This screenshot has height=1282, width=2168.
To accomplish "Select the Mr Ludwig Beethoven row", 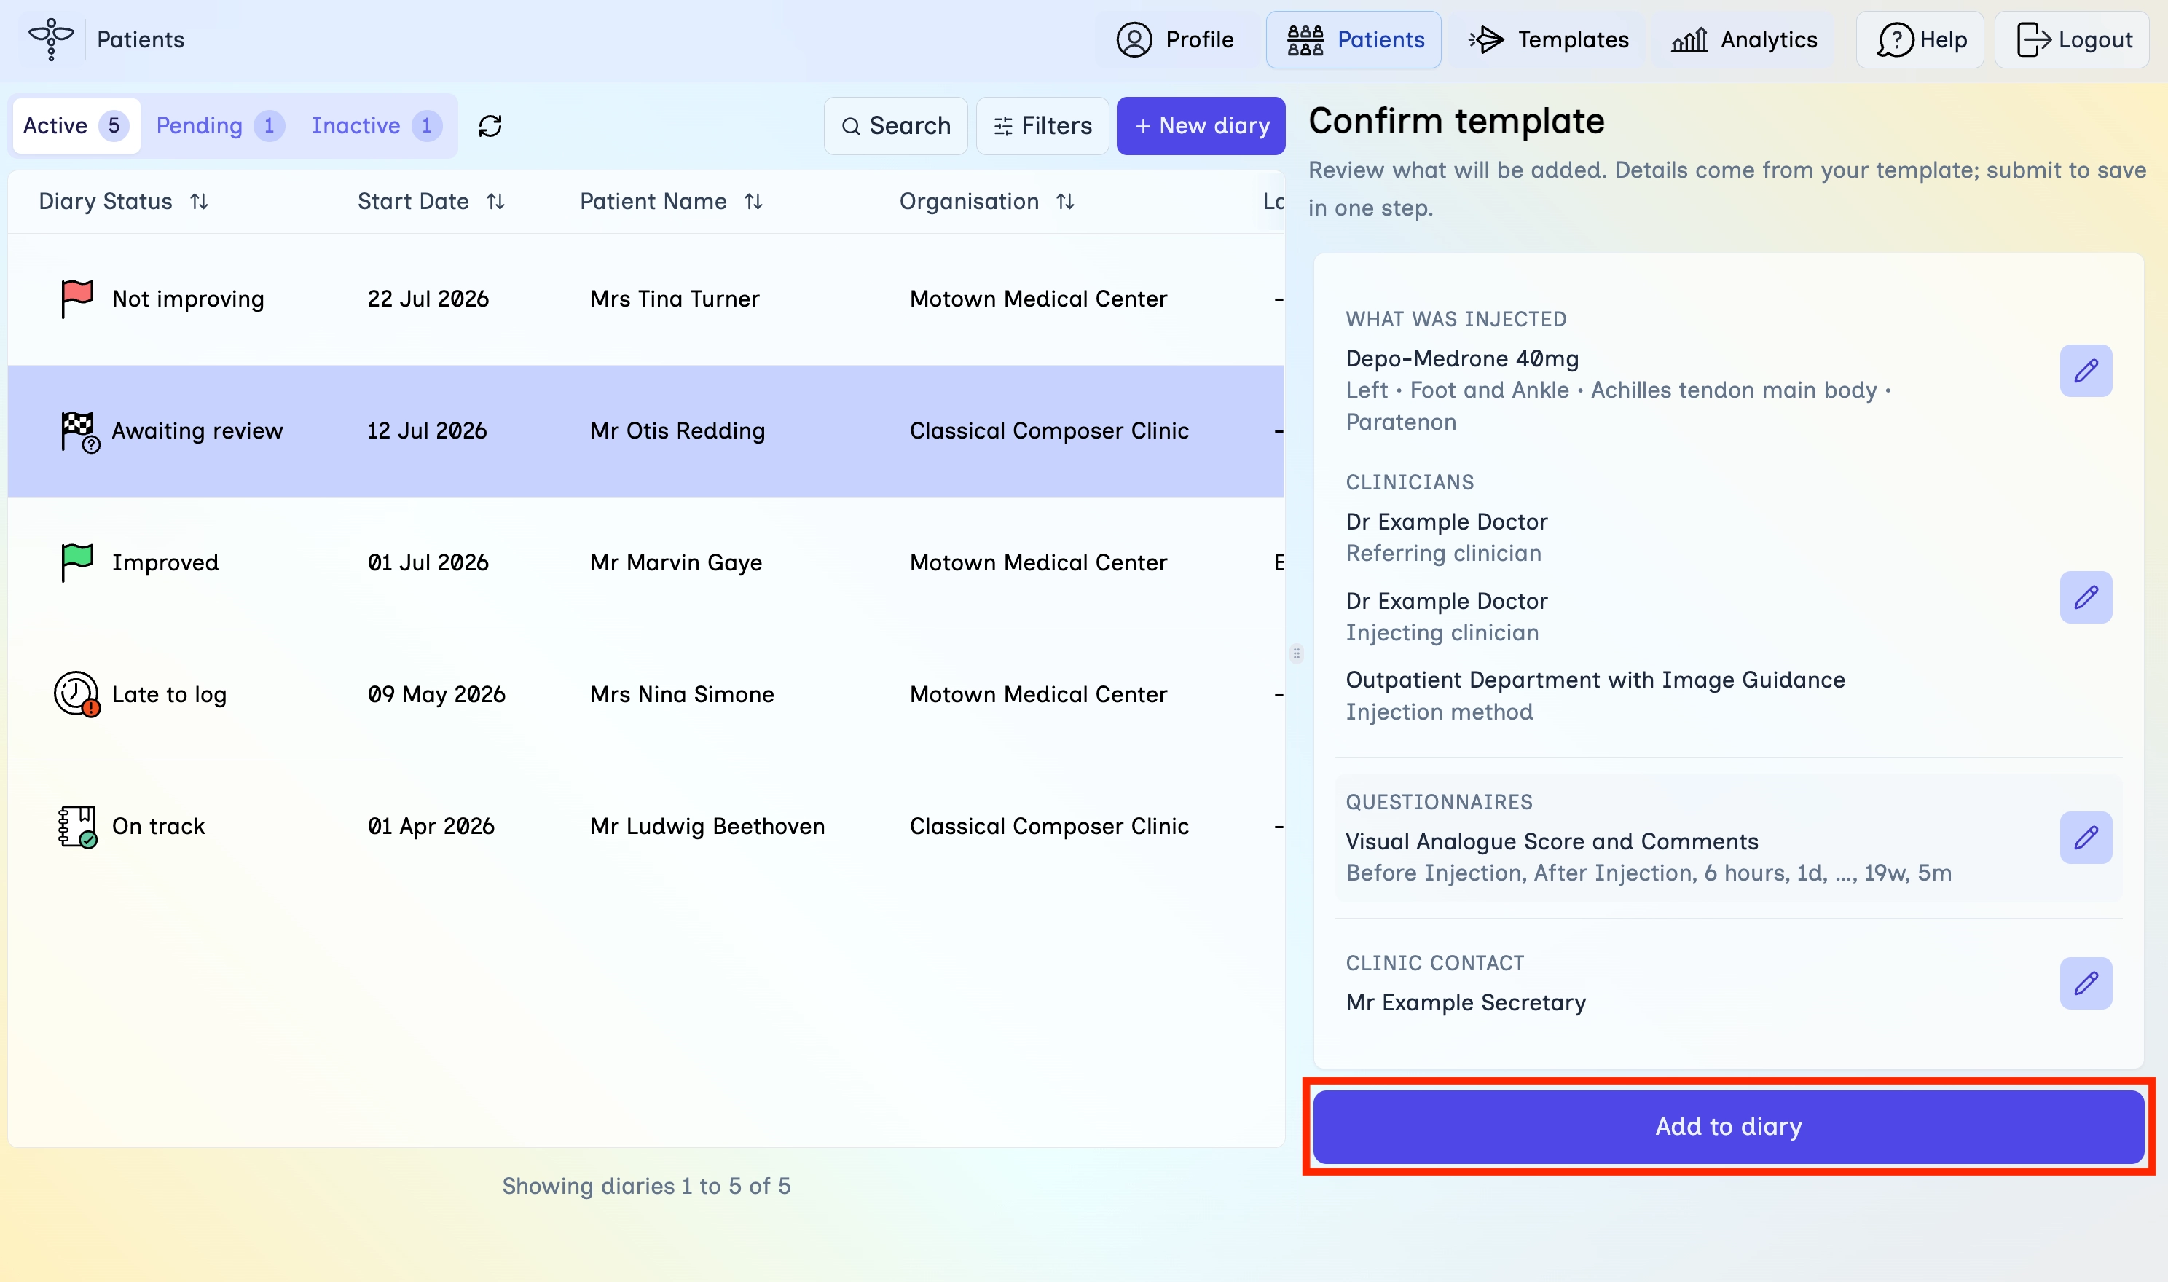I will point(646,827).
